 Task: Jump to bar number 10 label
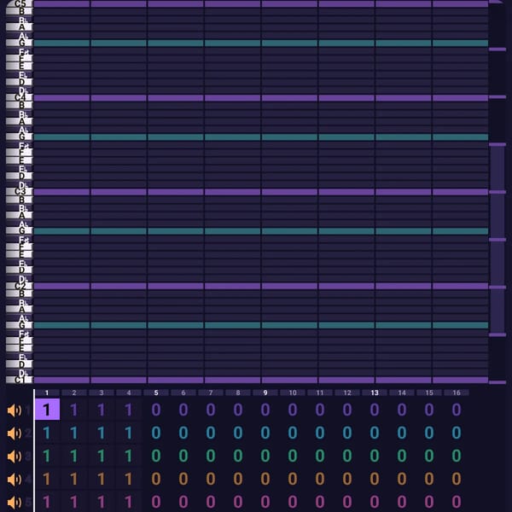click(x=293, y=393)
